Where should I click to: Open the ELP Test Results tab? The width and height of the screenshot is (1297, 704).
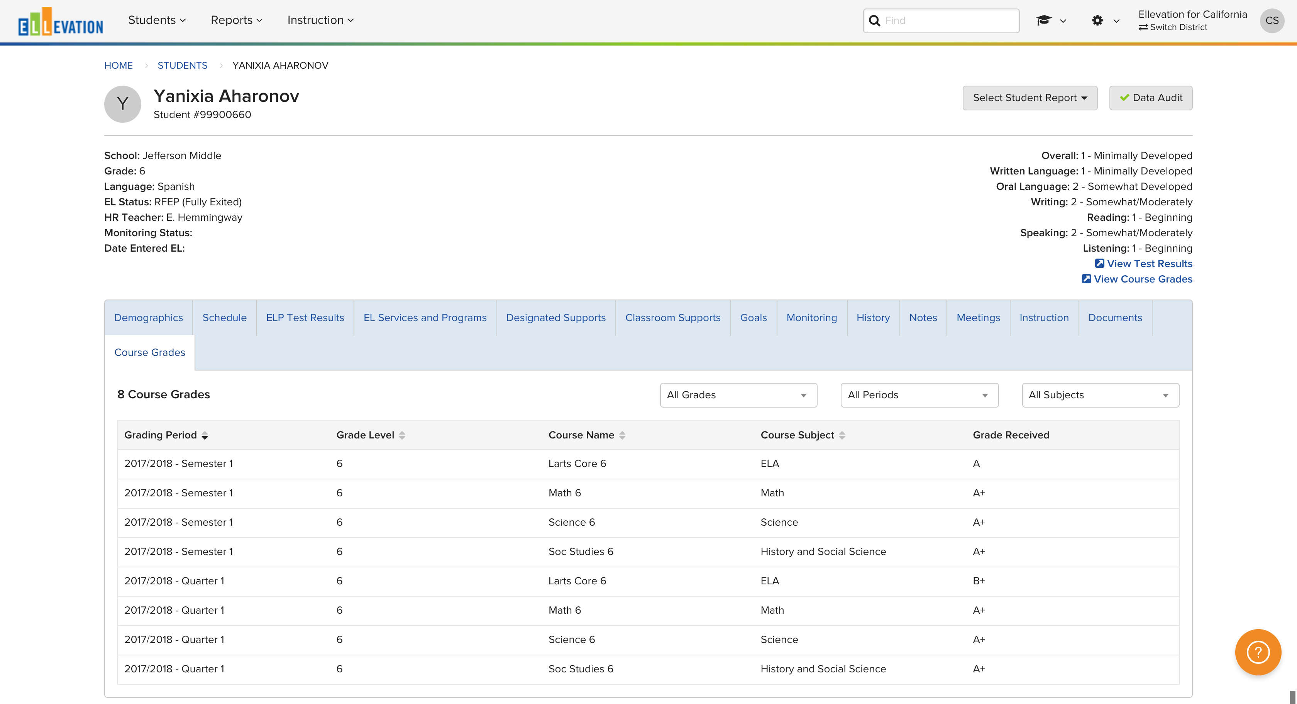coord(305,318)
